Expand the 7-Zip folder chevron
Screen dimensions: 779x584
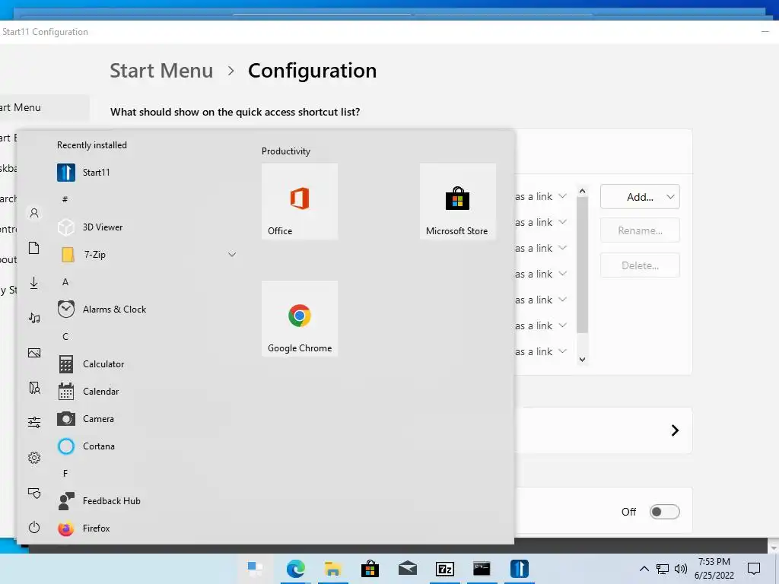pyautogui.click(x=232, y=255)
